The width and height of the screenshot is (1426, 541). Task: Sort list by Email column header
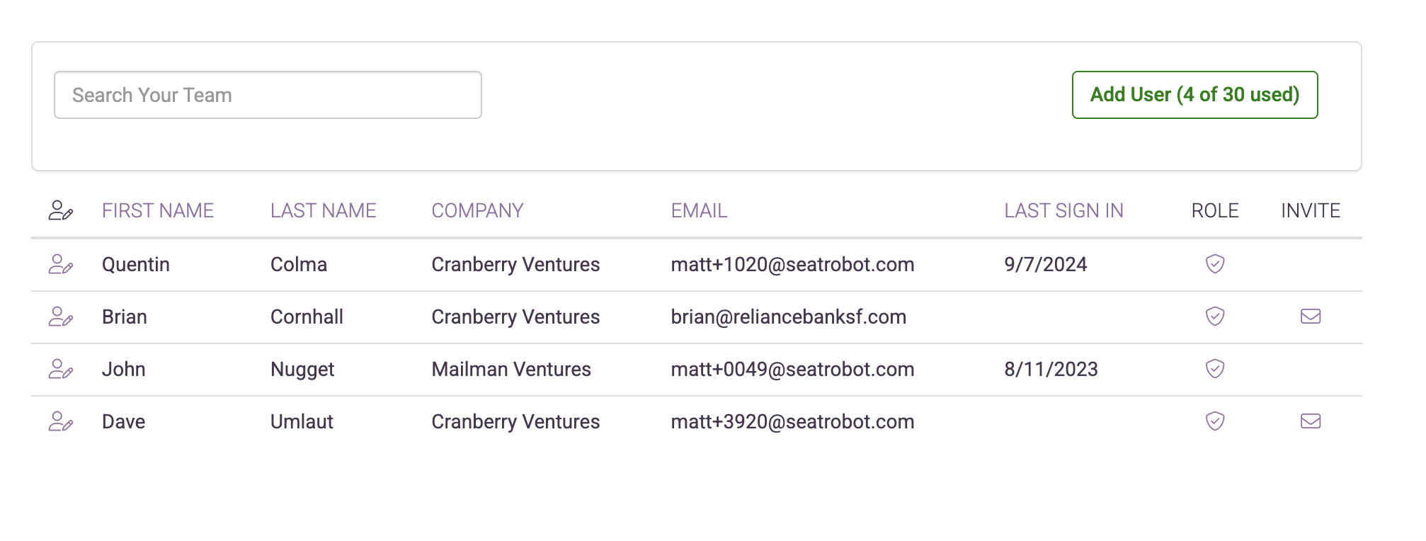point(699,210)
